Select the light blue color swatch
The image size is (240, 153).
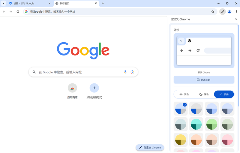tap(212, 109)
